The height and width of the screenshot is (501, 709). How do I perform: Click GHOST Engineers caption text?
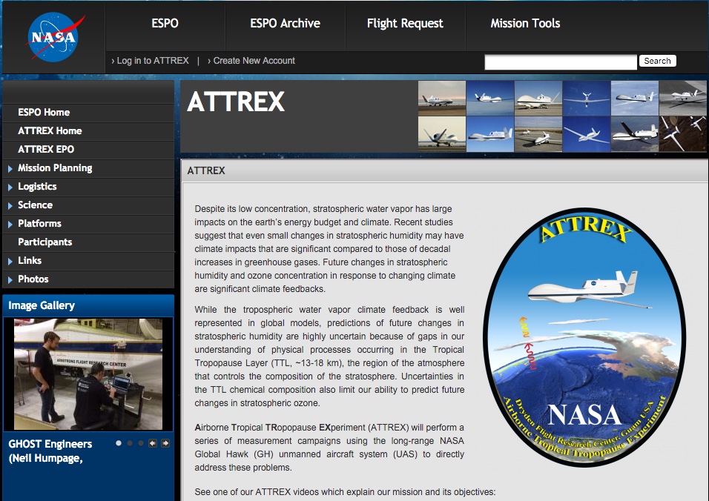[50, 451]
